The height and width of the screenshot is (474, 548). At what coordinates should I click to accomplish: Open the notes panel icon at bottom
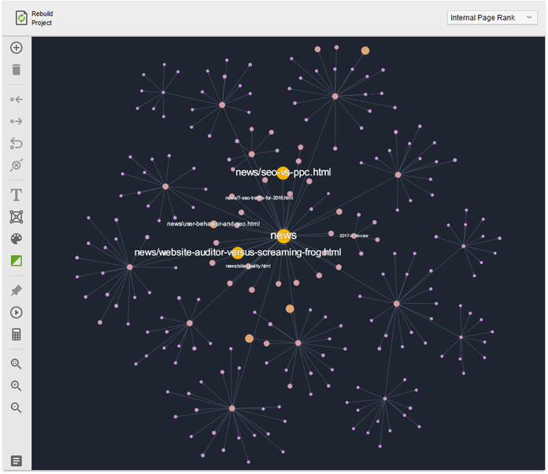tap(16, 461)
